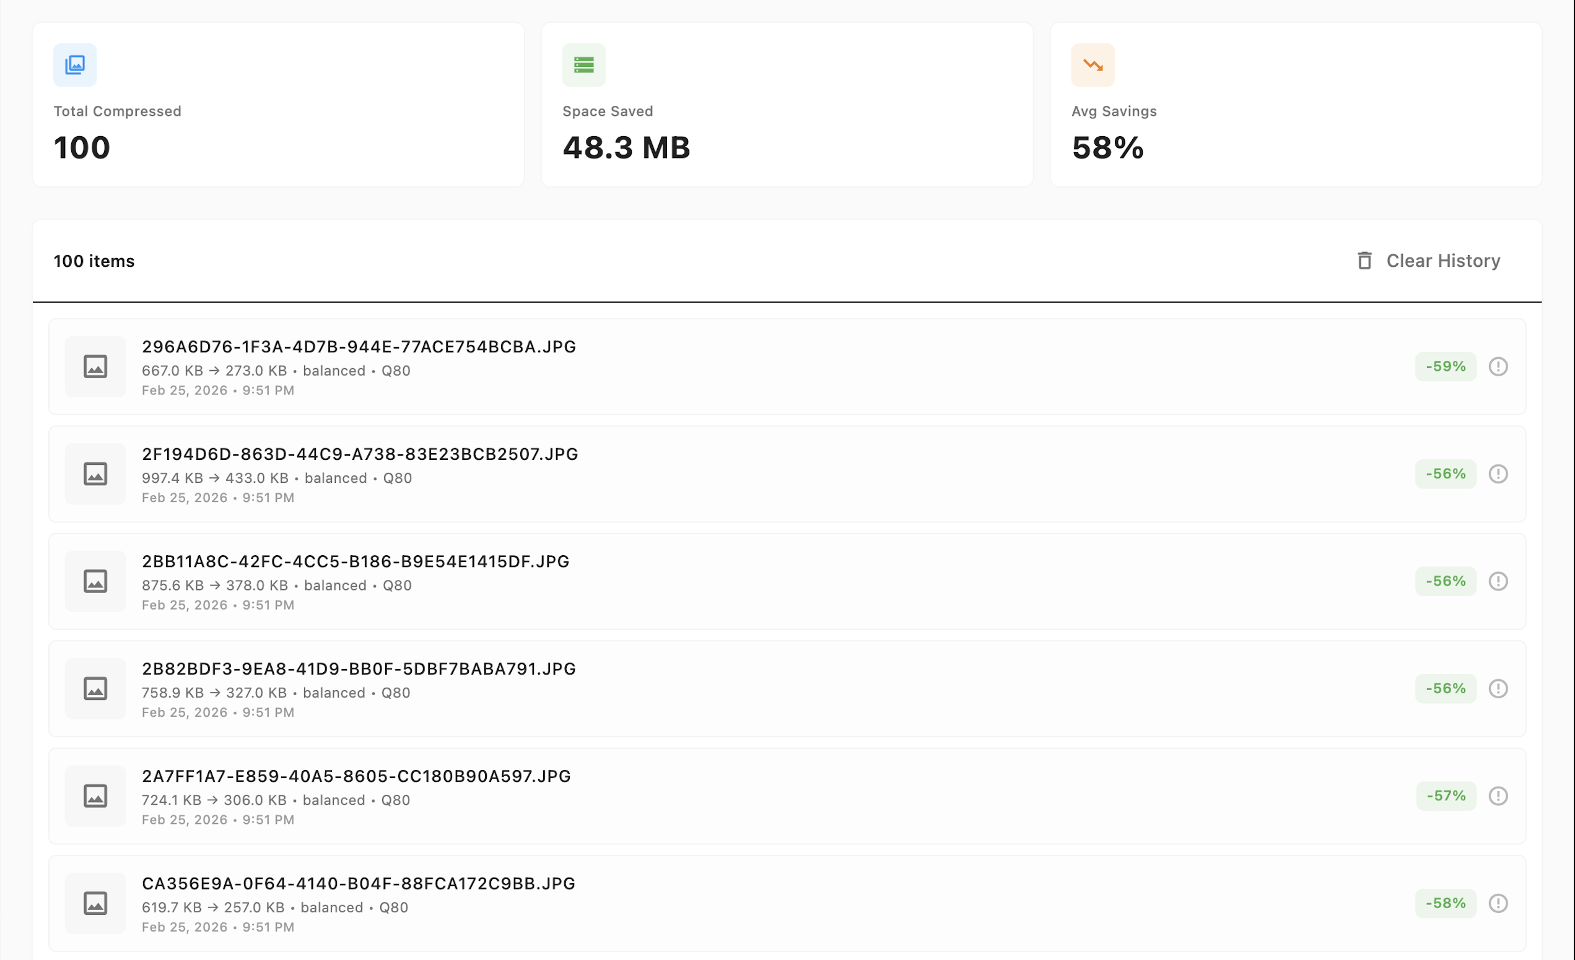Select Clear History
The image size is (1575, 960).
pyautogui.click(x=1443, y=261)
